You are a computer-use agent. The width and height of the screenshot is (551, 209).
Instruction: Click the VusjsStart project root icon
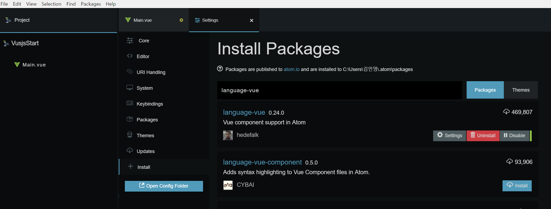coord(6,43)
